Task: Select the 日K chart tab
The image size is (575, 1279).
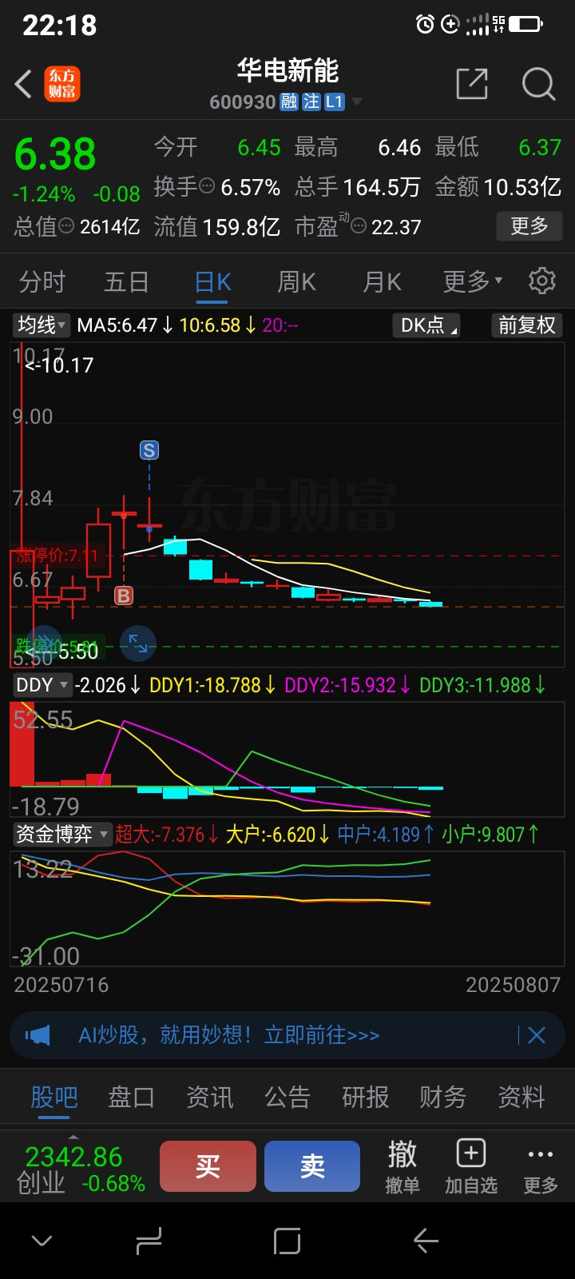Action: pyautogui.click(x=212, y=282)
